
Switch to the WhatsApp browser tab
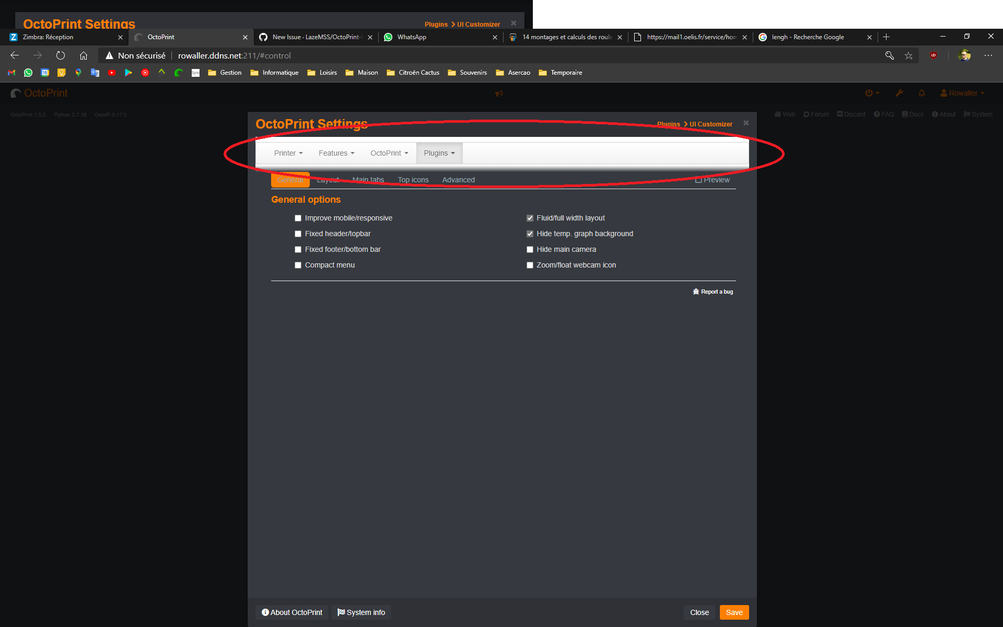[x=412, y=37]
